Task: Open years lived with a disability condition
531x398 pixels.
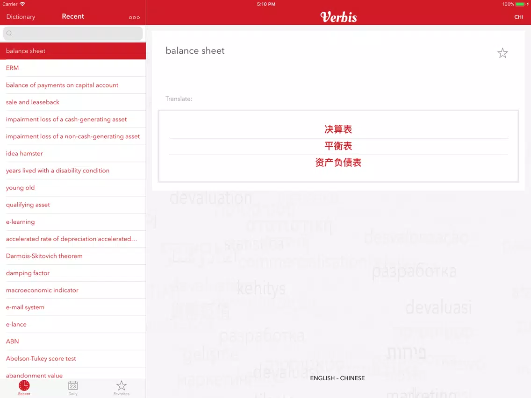Action: pos(73,171)
